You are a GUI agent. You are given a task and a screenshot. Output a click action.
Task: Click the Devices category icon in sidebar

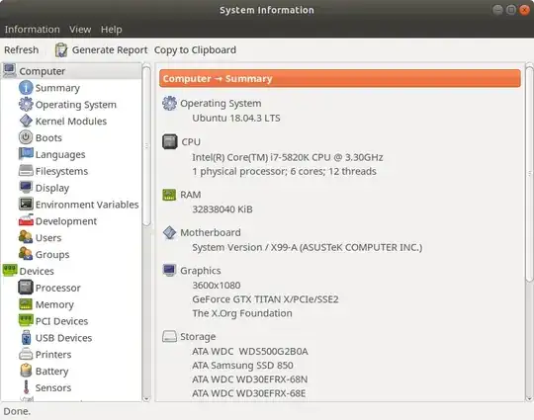coord(10,271)
